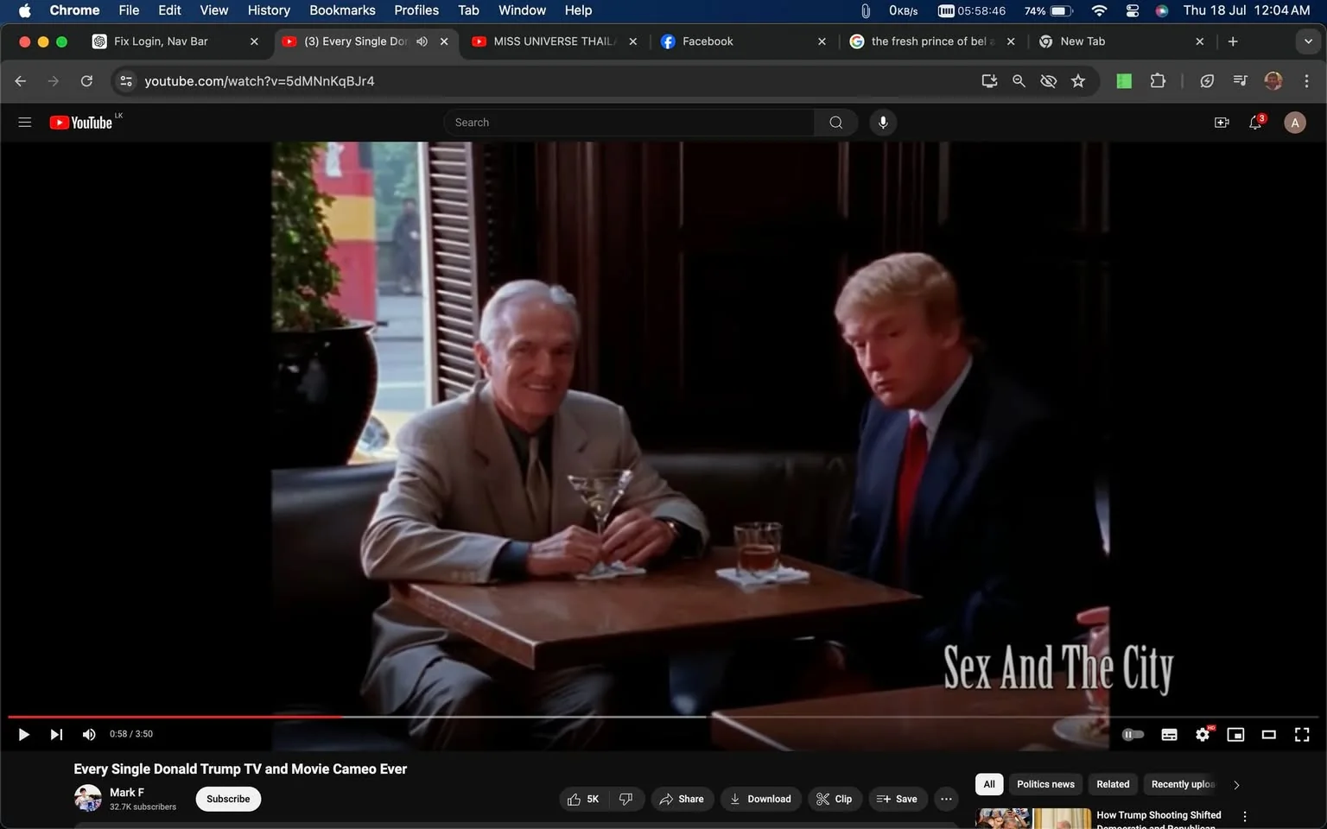Image resolution: width=1327 pixels, height=829 pixels.
Task: Click the crossed-out eye icon in address bar
Action: click(1048, 81)
